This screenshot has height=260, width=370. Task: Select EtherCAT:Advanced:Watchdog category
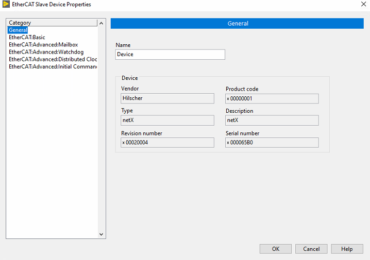click(46, 52)
